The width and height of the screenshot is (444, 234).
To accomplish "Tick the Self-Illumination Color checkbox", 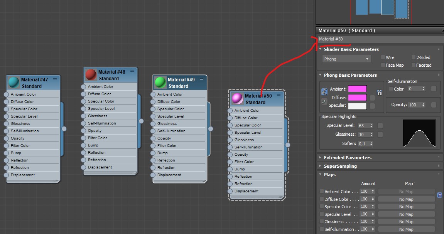I will (x=391, y=89).
